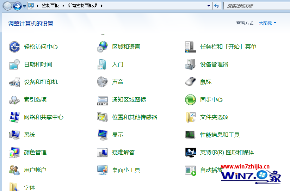Open the 鼠标 mouse icon
This screenshot has width=290, height=191.
(x=191, y=82)
